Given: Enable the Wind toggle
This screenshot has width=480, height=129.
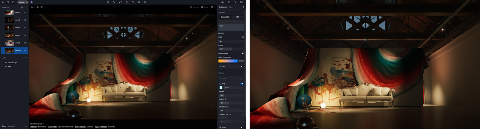Looking at the screenshot, I should pos(241,127).
